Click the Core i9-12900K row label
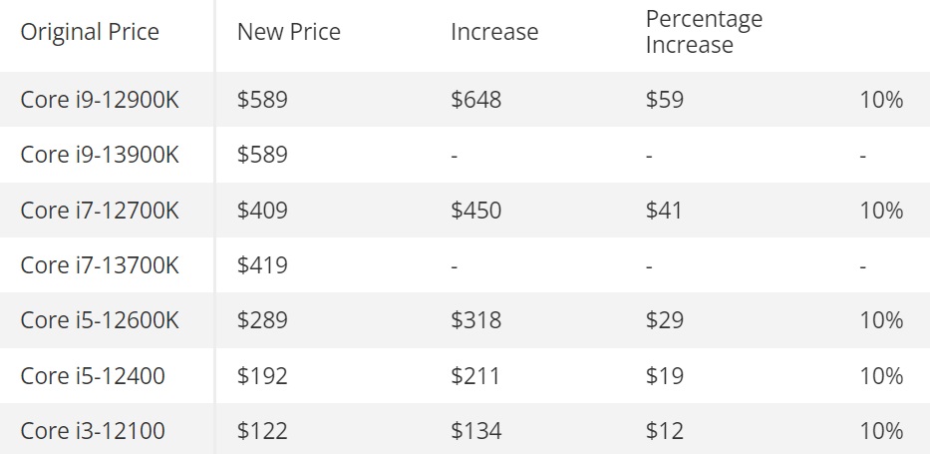930x454 pixels. 100,100
